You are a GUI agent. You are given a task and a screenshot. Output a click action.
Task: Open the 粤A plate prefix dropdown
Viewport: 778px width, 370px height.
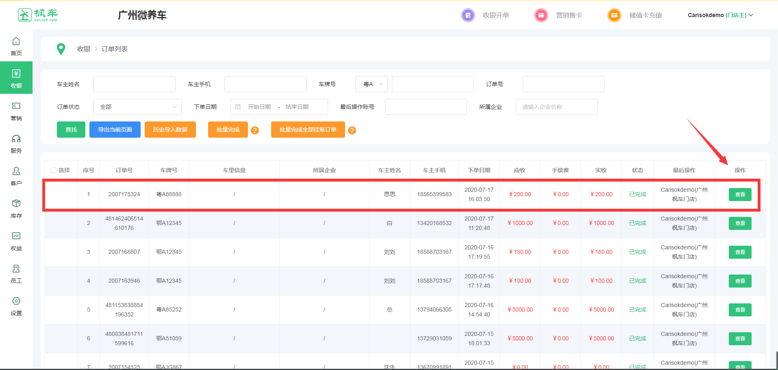[x=372, y=84]
